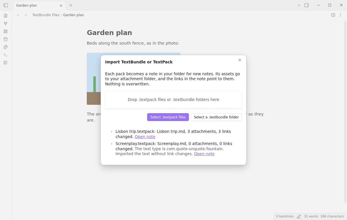
Task: Click the drop zone for textpack files
Action: point(173,100)
